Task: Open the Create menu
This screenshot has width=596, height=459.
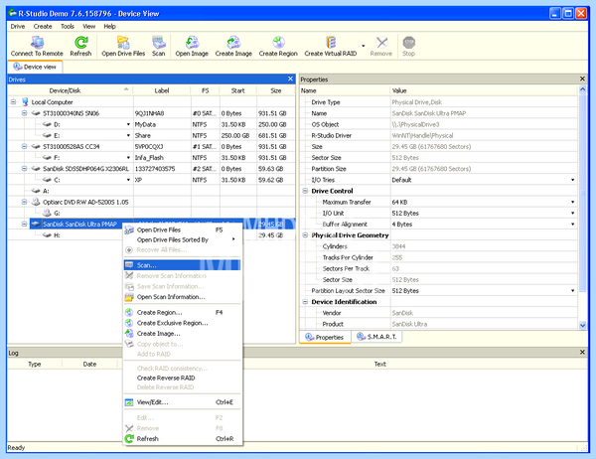Action: coord(43,26)
